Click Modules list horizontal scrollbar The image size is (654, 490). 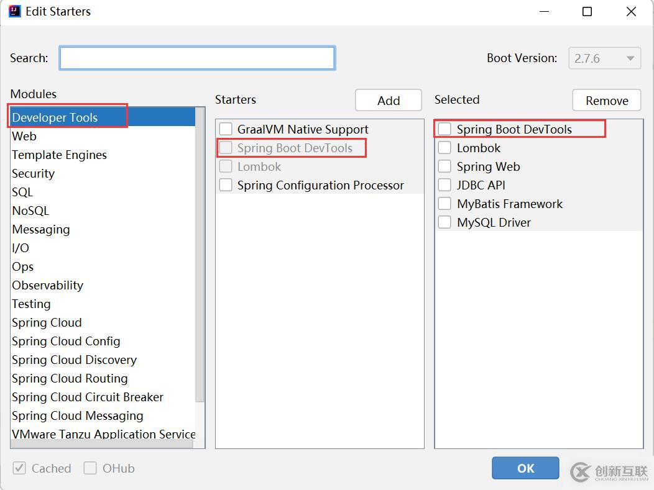point(102,445)
